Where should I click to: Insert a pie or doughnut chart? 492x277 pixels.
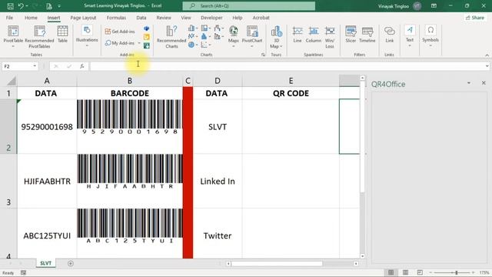pos(193,45)
